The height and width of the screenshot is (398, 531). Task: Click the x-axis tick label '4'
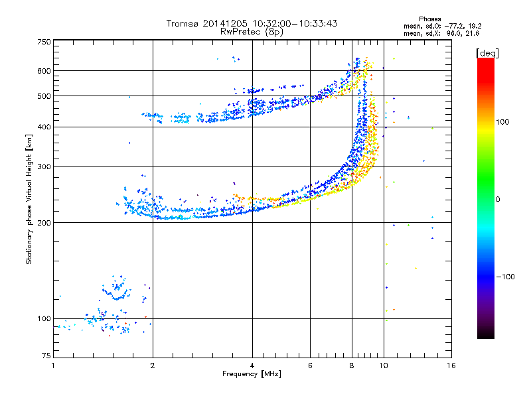point(252,365)
